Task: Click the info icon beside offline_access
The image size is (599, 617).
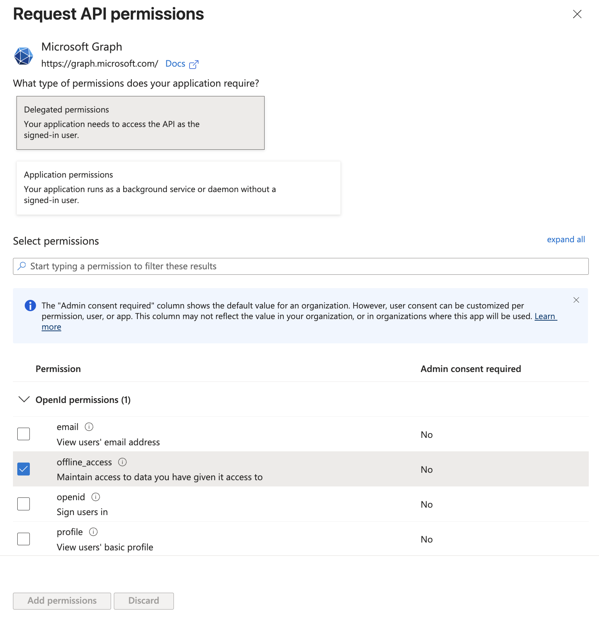Action: [122, 462]
